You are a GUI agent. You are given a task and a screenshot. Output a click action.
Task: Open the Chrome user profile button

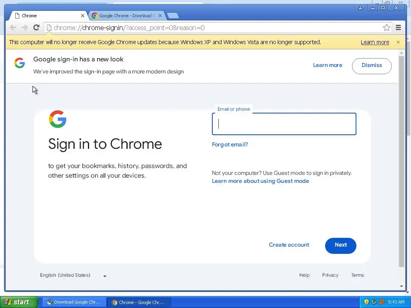[x=361, y=8]
